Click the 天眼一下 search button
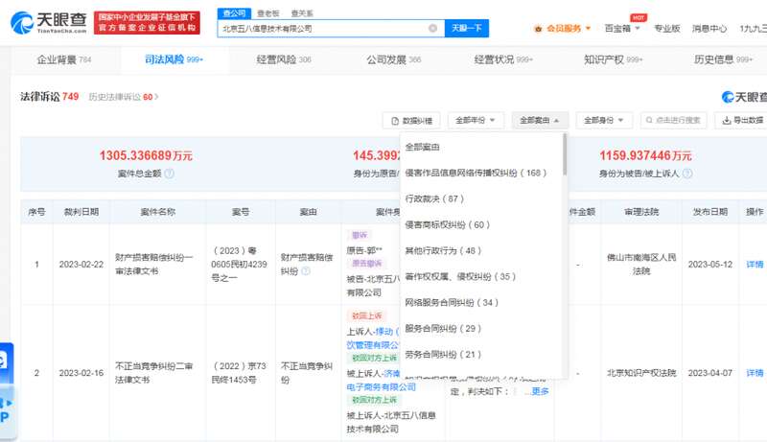767x442 pixels. [x=467, y=29]
